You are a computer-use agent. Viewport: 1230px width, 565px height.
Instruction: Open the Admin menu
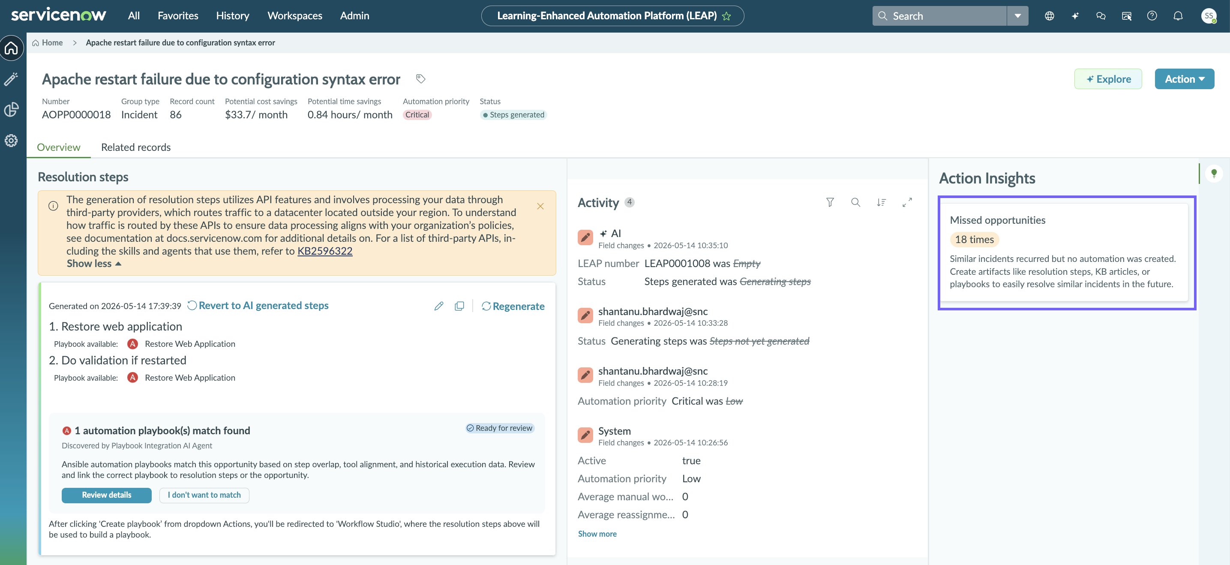pyautogui.click(x=354, y=15)
